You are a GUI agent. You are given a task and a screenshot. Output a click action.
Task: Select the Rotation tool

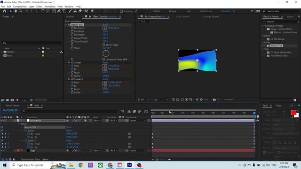pos(43,11)
